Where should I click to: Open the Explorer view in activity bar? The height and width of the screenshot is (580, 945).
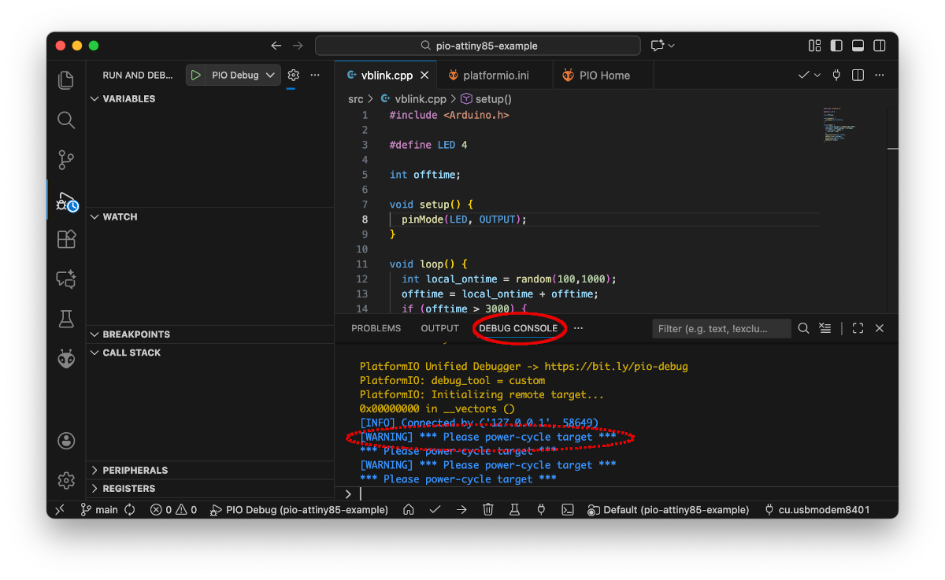pos(66,80)
